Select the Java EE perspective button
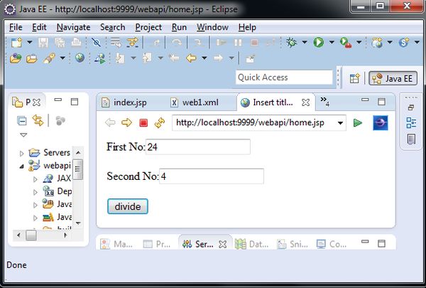426x288 pixels. point(393,79)
